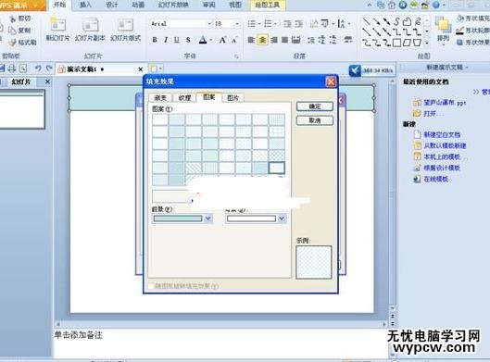Toggle justify alignment

tap(284, 40)
